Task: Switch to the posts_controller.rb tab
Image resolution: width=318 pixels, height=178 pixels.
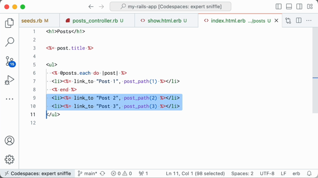Action: click(x=97, y=21)
